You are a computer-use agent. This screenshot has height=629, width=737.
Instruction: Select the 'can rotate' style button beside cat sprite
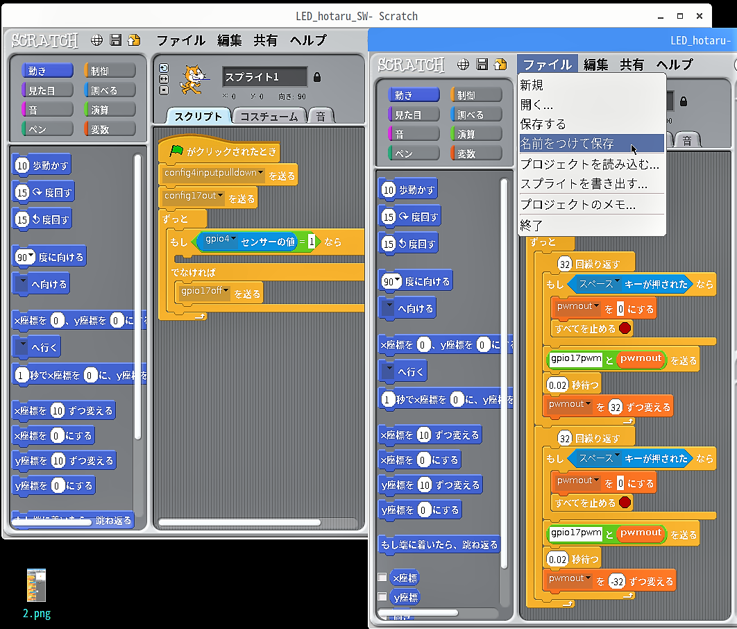164,68
